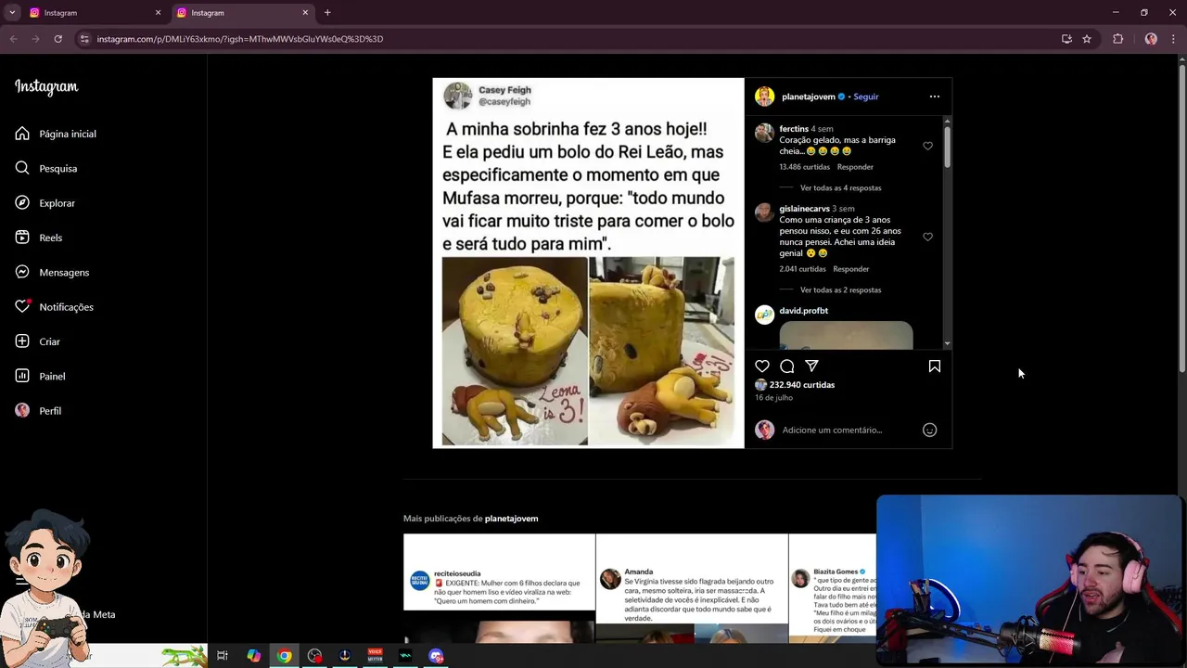Reload the page
Viewport: 1187px width, 668px height.
click(57, 39)
